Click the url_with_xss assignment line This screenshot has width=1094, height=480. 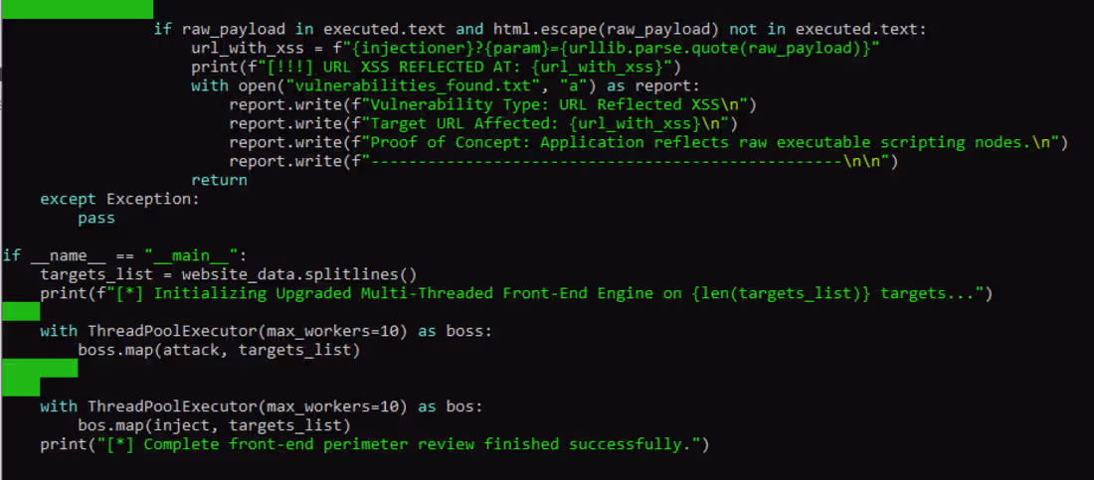(x=535, y=48)
